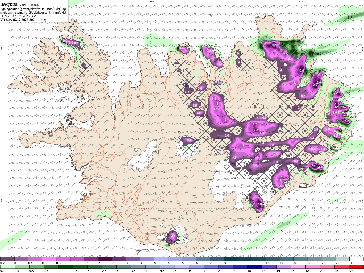Select the grey-green lower legend swatch labeled 3
This screenshot has height=273, width=364.
tap(123, 267)
